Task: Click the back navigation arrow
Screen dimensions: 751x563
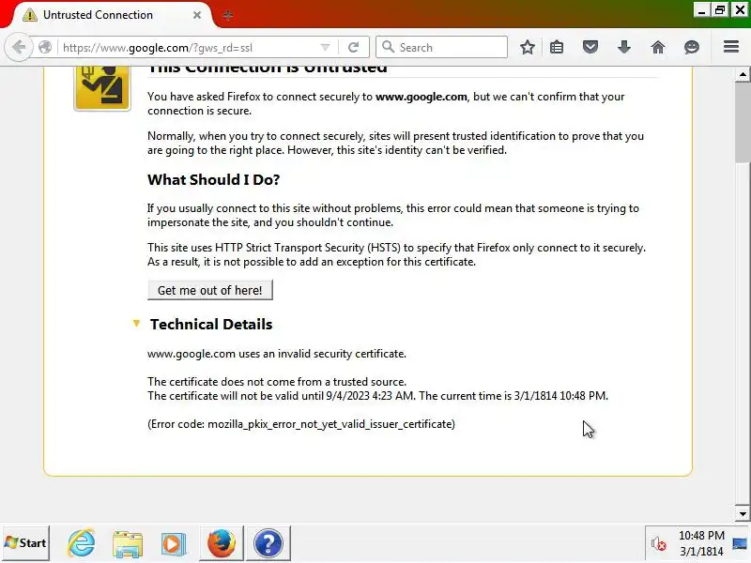Action: coord(18,48)
